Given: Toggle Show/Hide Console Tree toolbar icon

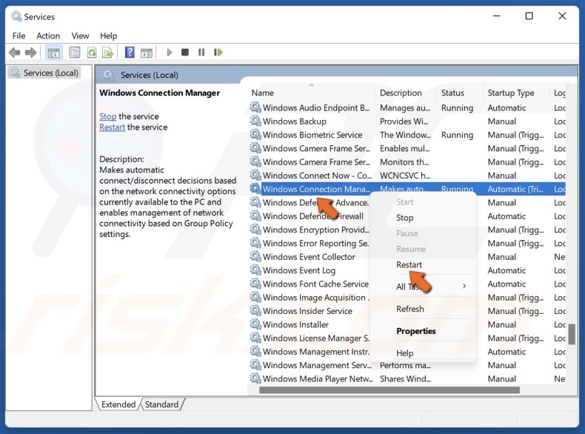Looking at the screenshot, I should pos(53,53).
